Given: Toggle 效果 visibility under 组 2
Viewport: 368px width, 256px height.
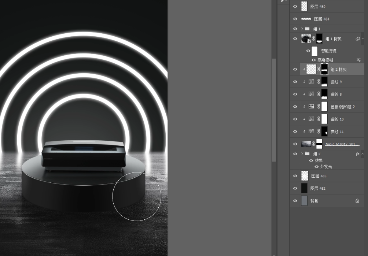Looking at the screenshot, I should click(x=311, y=160).
